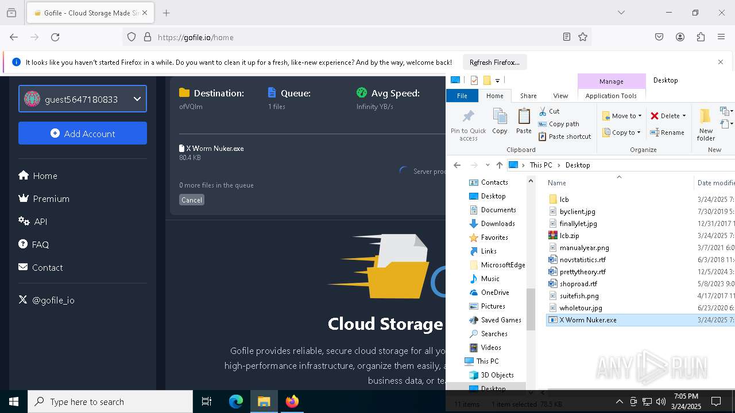This screenshot has width=735, height=413.
Task: Launch Microsoft Edge from the taskbar
Action: click(236, 402)
